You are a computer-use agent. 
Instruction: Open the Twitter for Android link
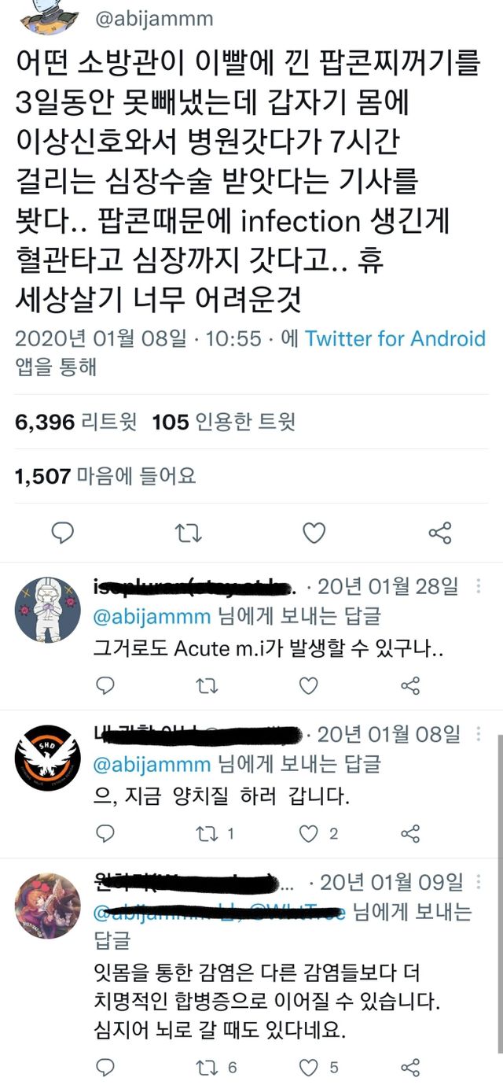[395, 339]
